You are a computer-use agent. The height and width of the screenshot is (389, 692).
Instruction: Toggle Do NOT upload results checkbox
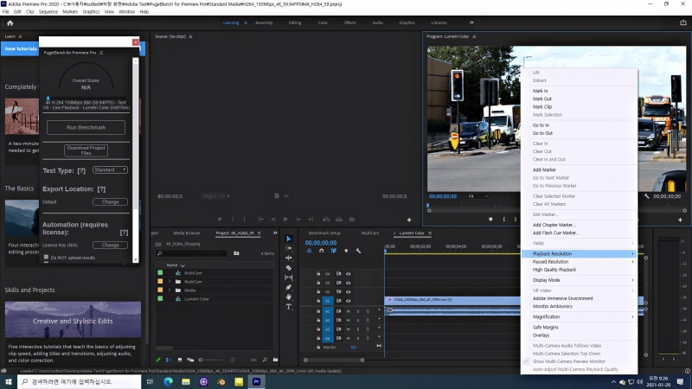tap(47, 257)
